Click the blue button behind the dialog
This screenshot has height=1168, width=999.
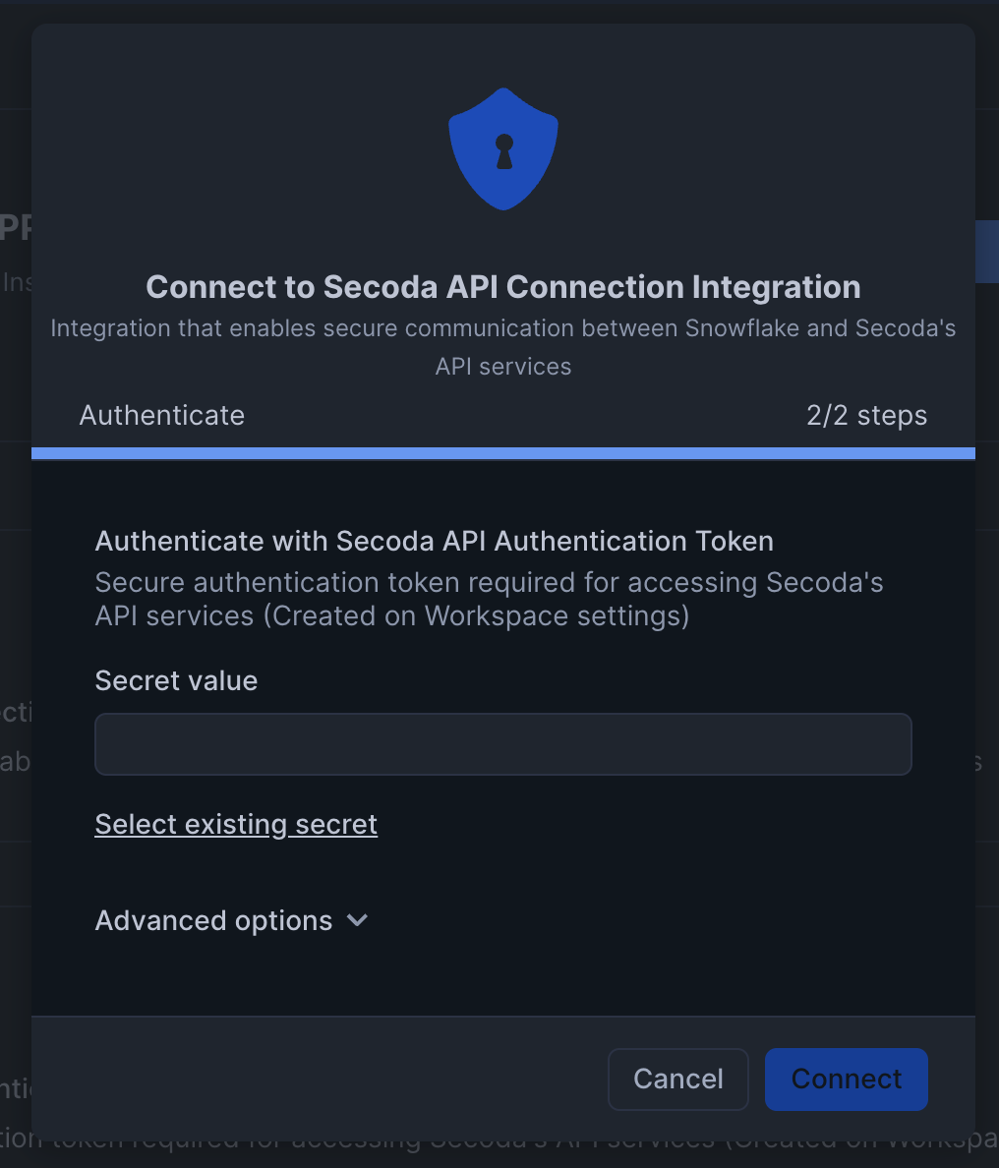(986, 252)
